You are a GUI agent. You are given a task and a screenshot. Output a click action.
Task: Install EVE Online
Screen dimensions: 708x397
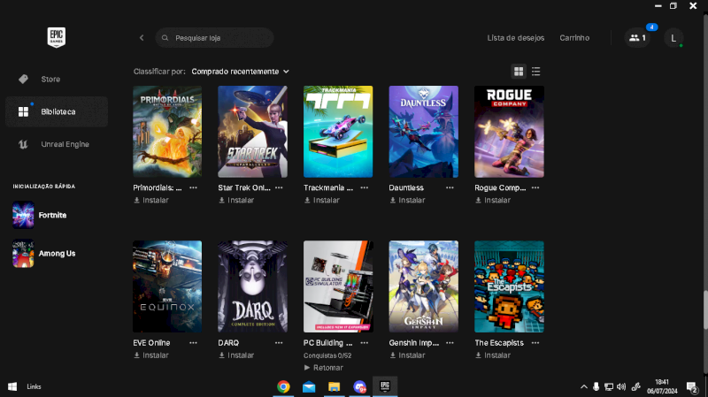(150, 355)
